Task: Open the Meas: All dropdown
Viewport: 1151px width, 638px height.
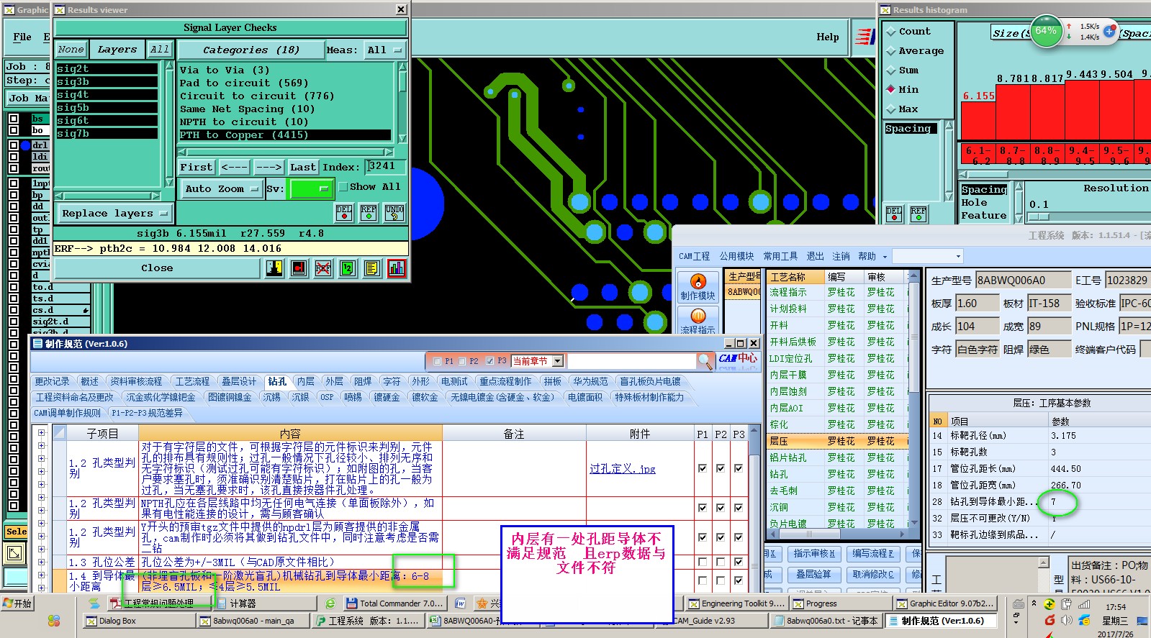Action: (x=385, y=50)
